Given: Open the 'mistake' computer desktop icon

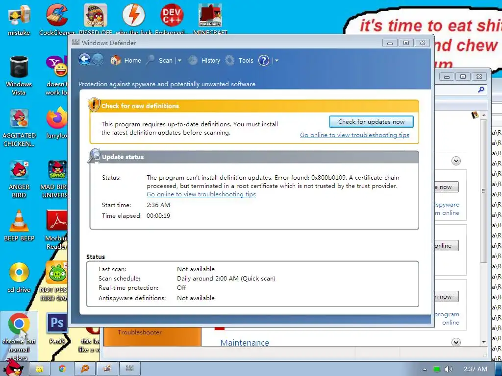Looking at the screenshot, I should pos(19,19).
